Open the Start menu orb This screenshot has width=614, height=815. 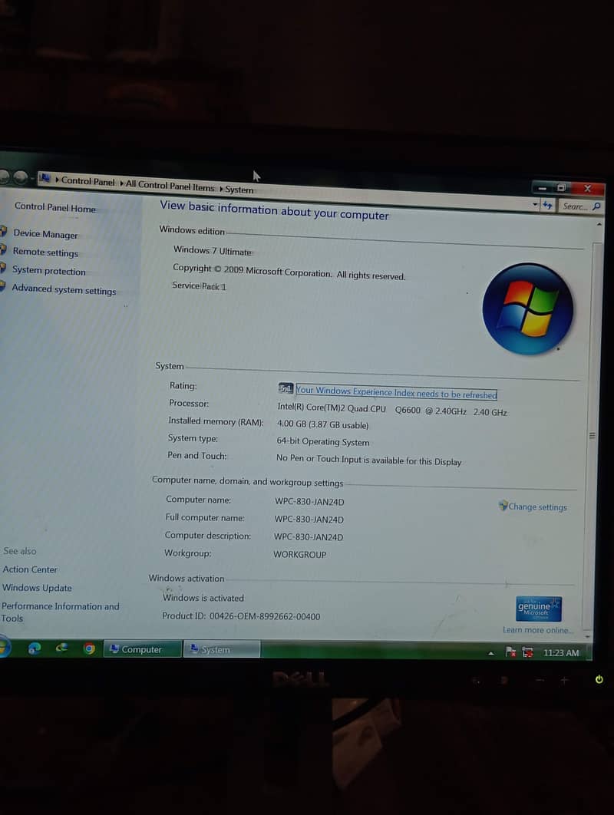tap(4, 647)
